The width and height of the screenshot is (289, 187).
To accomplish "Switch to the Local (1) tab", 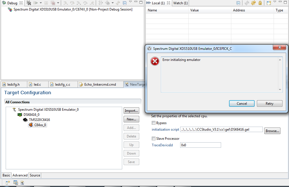I will tap(158, 3).
